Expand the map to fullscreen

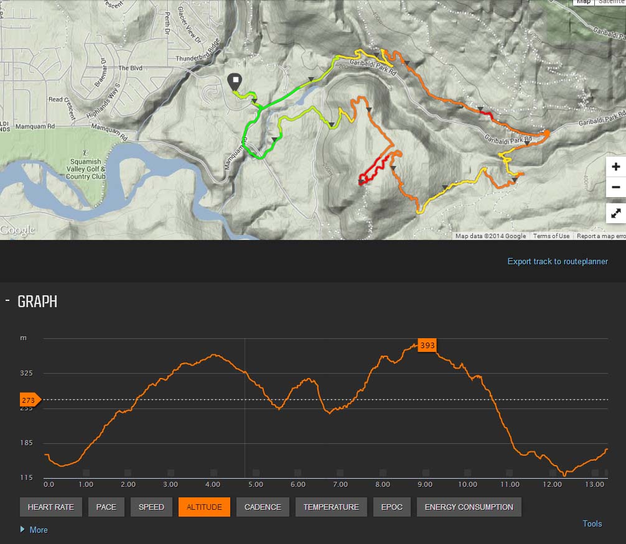pos(615,213)
